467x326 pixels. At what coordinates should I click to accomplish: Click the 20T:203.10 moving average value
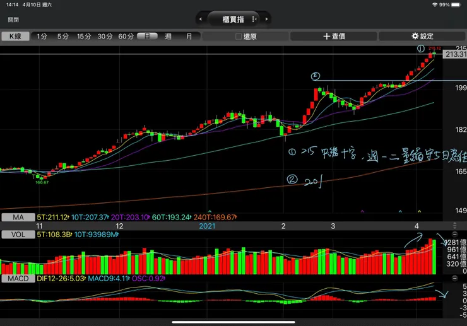coord(130,218)
